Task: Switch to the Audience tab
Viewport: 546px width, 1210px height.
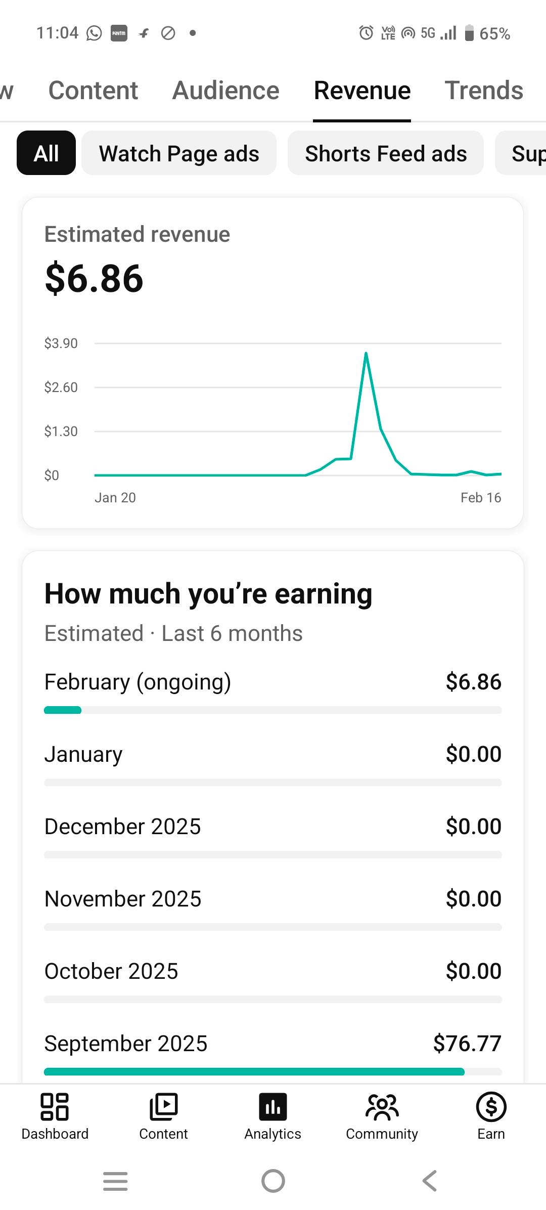Action: click(225, 91)
